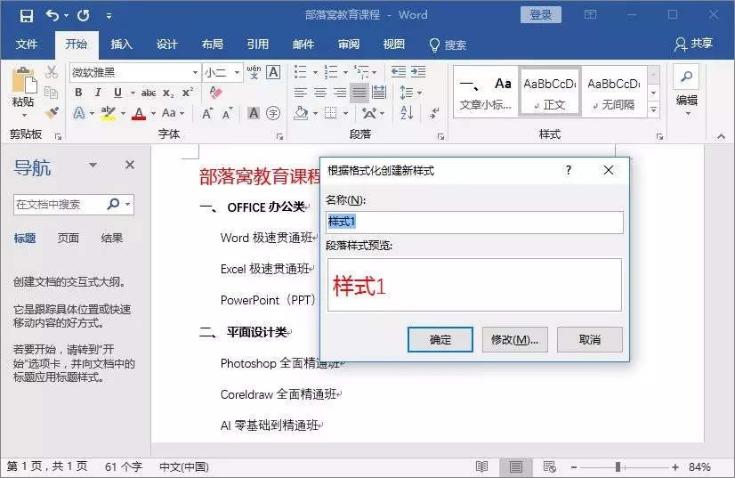Image resolution: width=735 pixels, height=478 pixels.
Task: Click the Format Painter brush icon
Action: (52, 112)
